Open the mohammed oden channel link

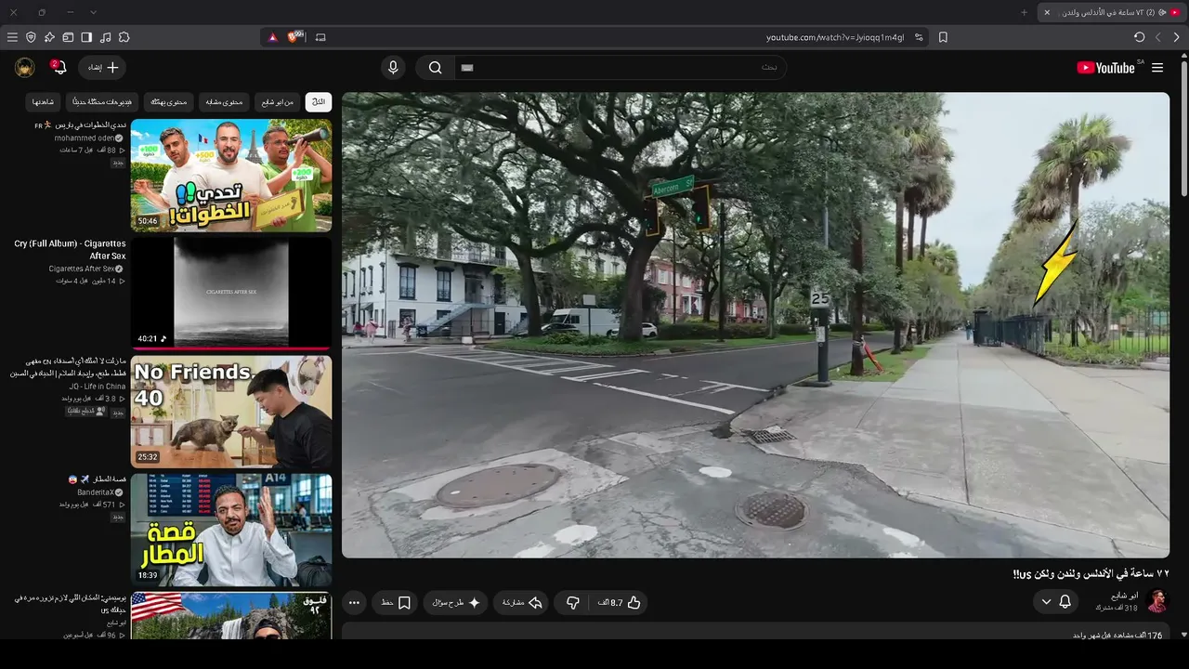point(85,138)
